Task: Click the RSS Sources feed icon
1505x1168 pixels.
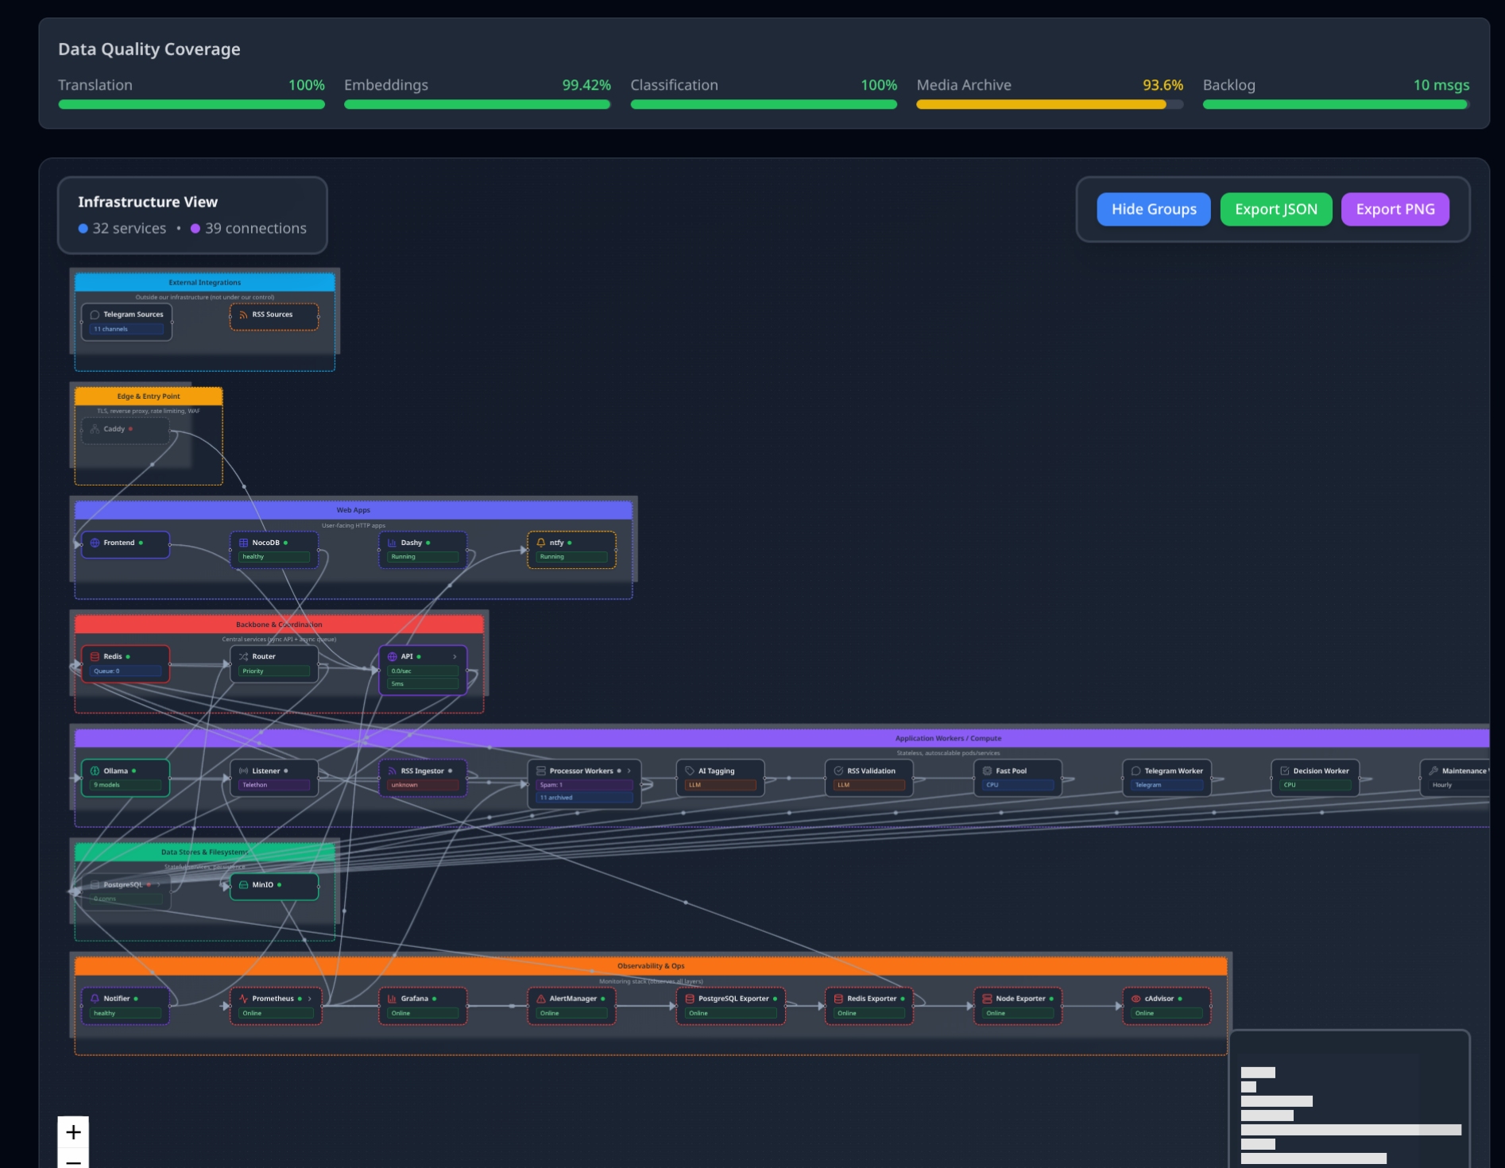Action: coord(243,315)
